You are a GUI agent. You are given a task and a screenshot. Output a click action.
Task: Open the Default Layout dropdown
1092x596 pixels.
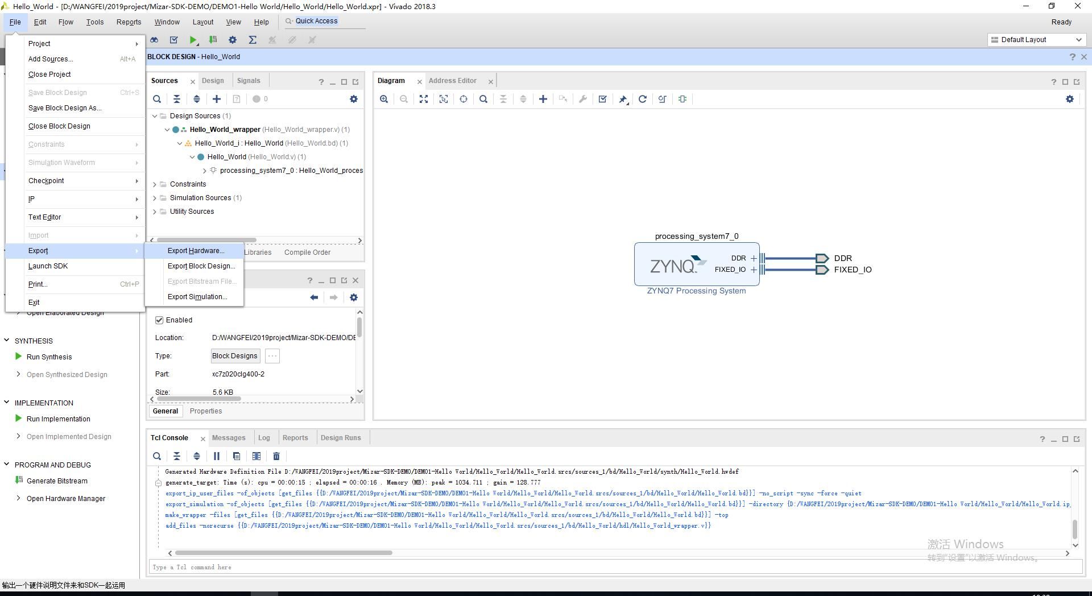(1036, 40)
